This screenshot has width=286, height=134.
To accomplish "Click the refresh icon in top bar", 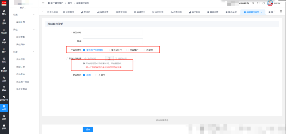I will [263, 3].
